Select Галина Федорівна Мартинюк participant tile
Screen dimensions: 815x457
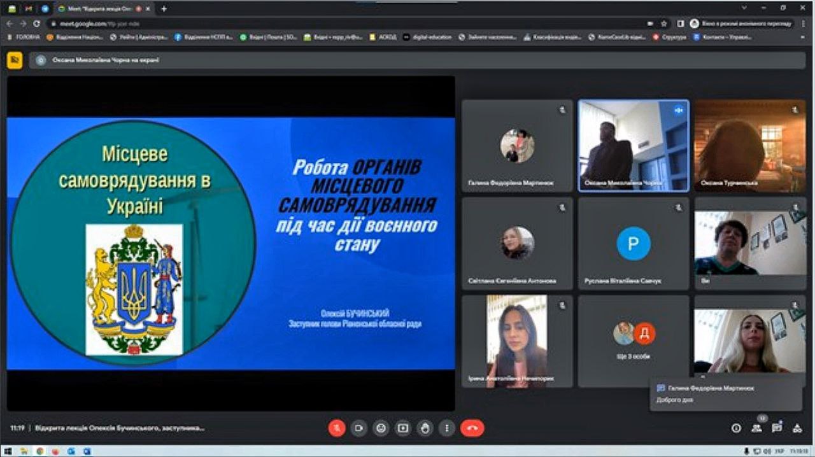click(517, 146)
